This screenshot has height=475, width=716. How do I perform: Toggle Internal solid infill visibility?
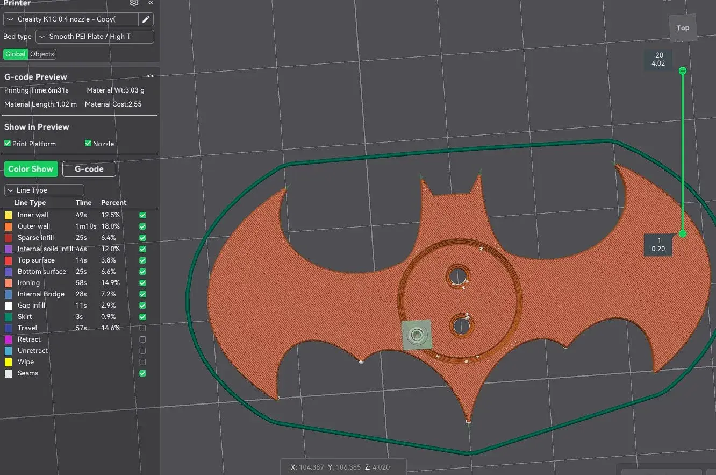pyautogui.click(x=142, y=249)
